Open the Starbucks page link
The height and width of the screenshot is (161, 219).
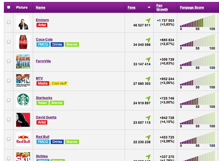click(x=44, y=98)
